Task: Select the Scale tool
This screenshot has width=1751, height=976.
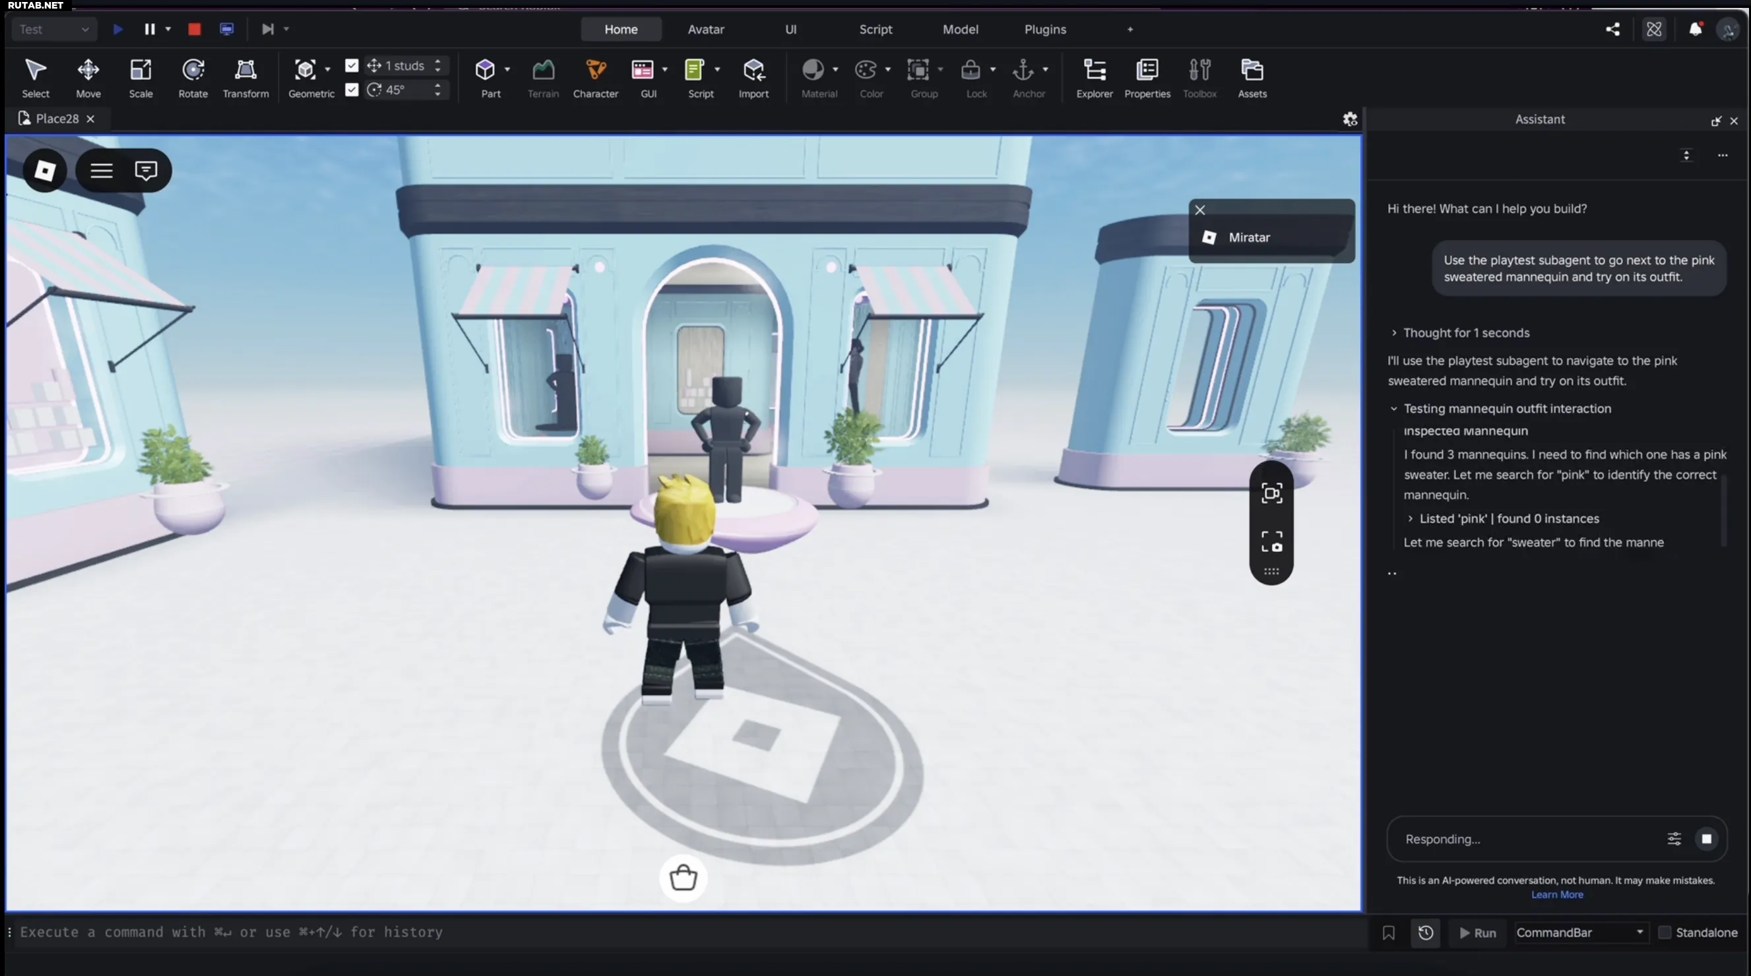Action: [x=141, y=76]
